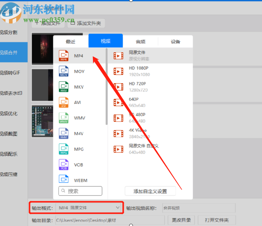Choose the MOV format icon
Viewport: 262px width, 226px height.
64,71
